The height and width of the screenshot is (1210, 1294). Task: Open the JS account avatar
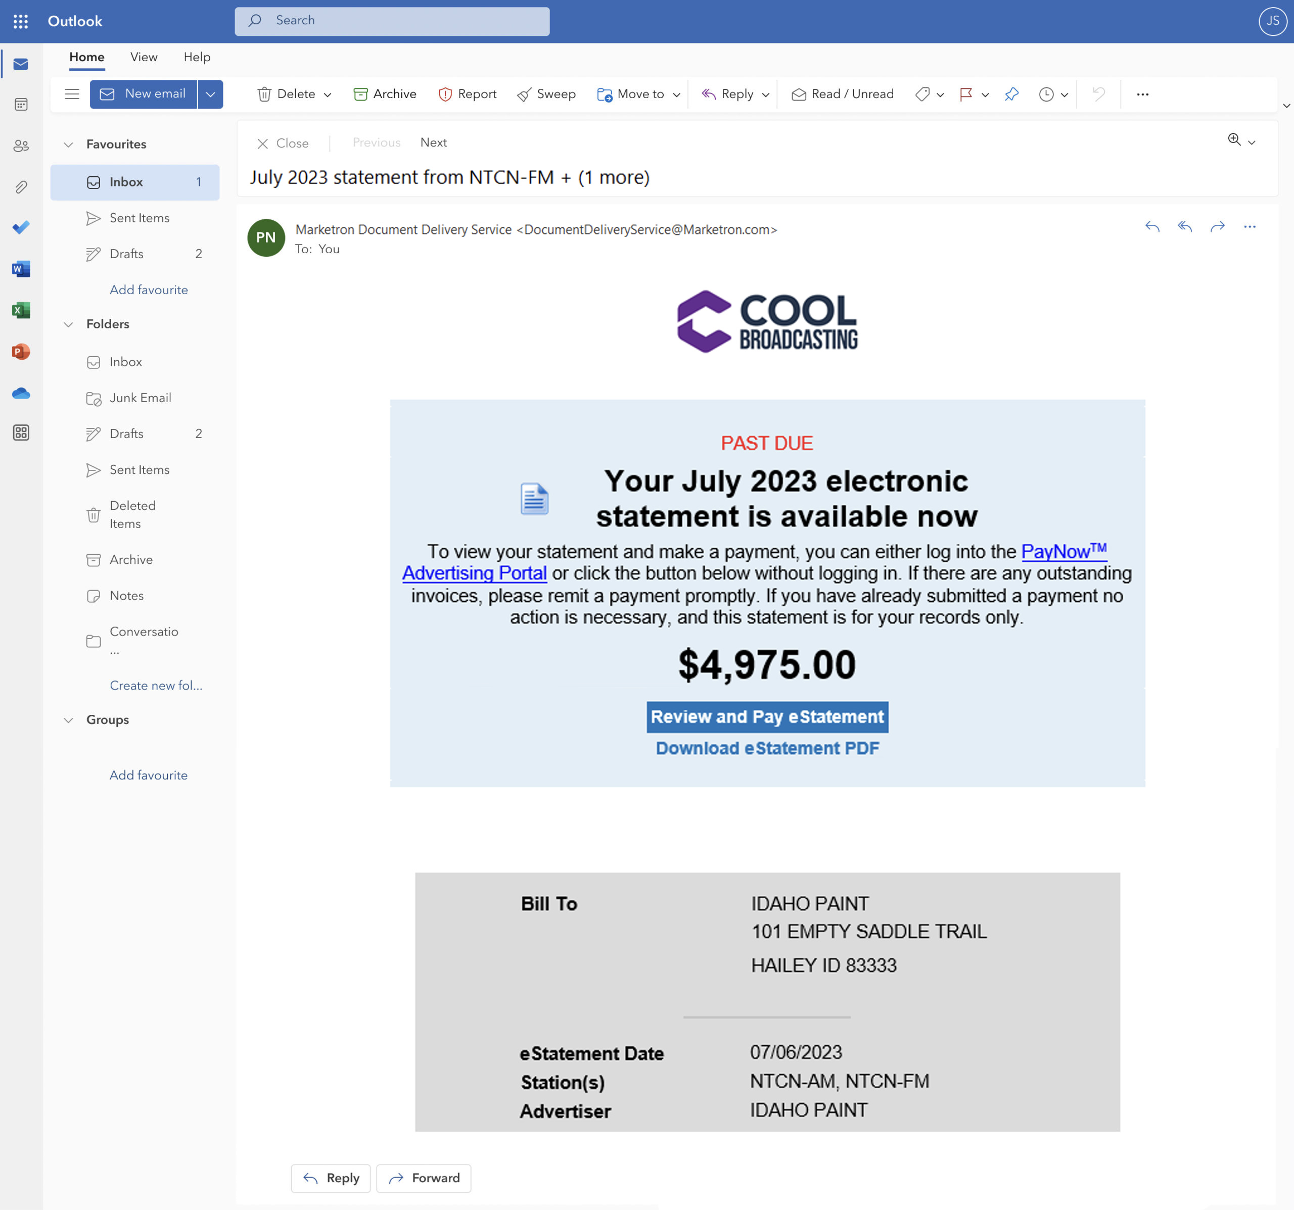pos(1273,21)
